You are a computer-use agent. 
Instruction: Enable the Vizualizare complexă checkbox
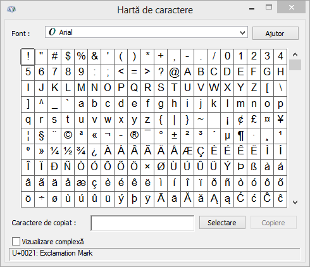(16, 242)
